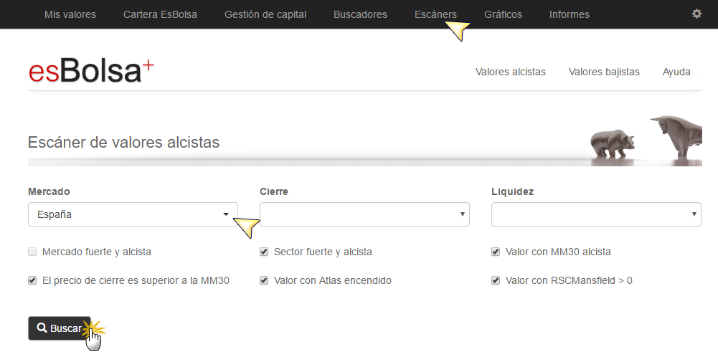718x352 pixels.
Task: Open Mis valores menu
Action: (70, 14)
